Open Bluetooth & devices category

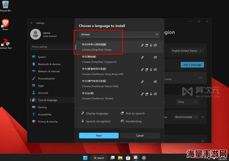click(x=52, y=64)
